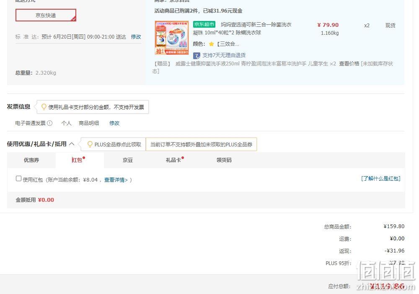Viewport: 419px width, 294px height.
Task: Click 修改 next to the delivery time
Action: pos(136,37)
